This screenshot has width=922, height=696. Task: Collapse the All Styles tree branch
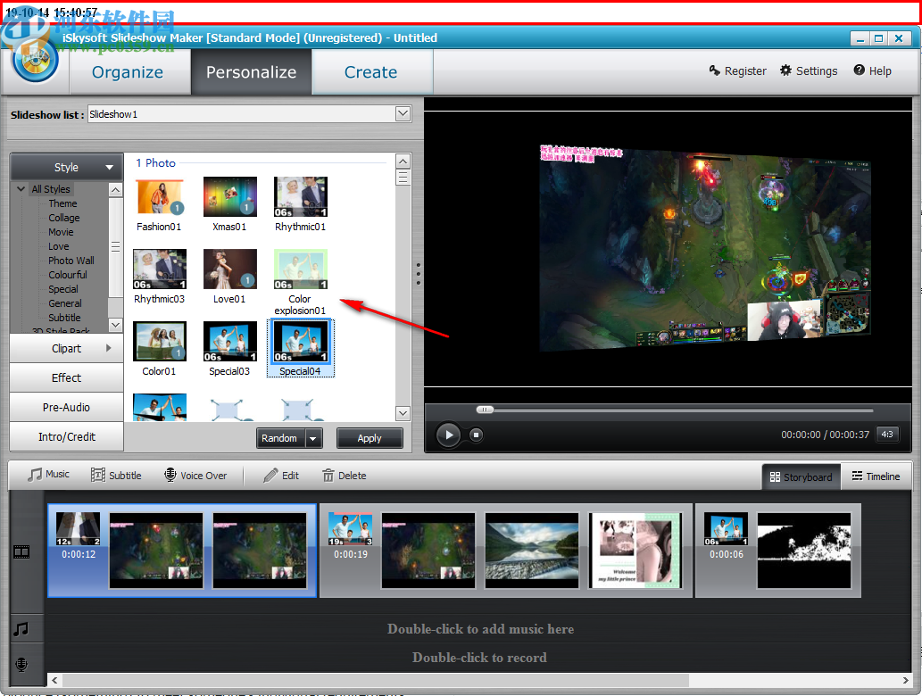click(20, 189)
